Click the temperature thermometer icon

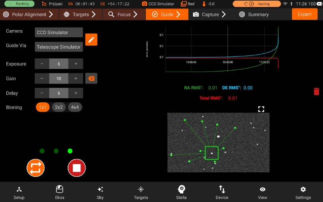click(x=204, y=4)
